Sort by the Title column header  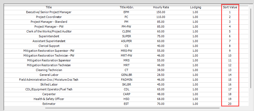(49, 7)
